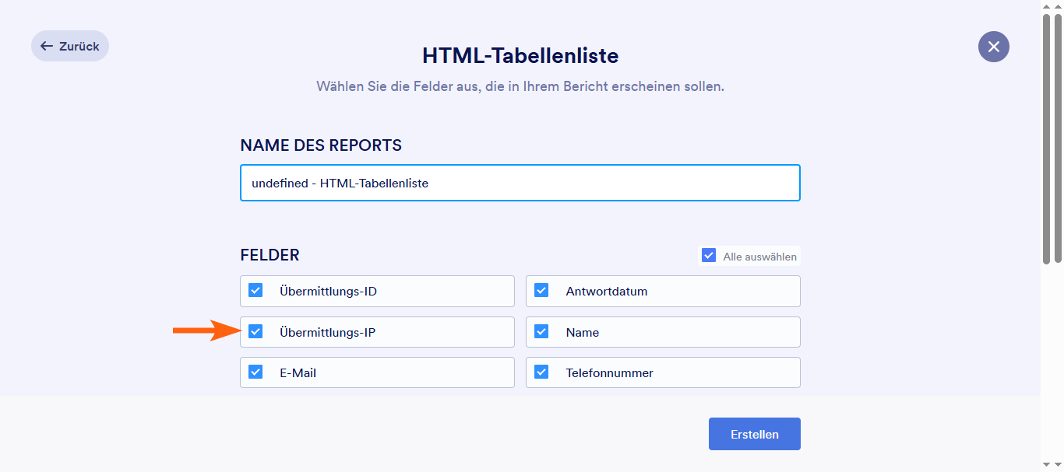Uncheck the Antwortdatum field

coord(541,290)
